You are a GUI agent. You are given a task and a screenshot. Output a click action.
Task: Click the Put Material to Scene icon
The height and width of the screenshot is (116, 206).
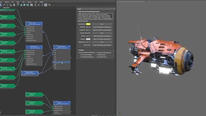[7, 5]
